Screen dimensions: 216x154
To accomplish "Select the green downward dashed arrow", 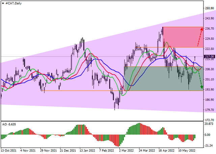I will 200,79.
